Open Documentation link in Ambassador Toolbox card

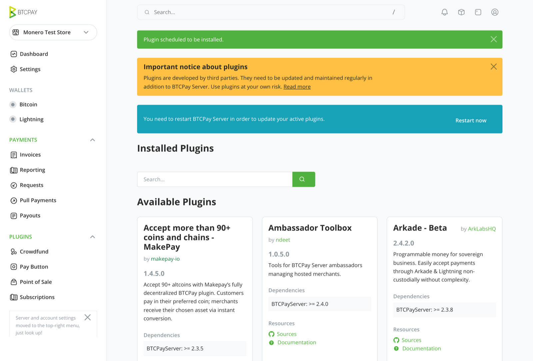tap(297, 343)
